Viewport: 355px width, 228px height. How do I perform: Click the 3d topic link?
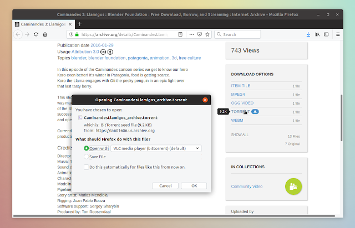tap(174, 58)
